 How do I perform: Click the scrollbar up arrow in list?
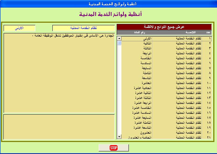tap(119, 38)
